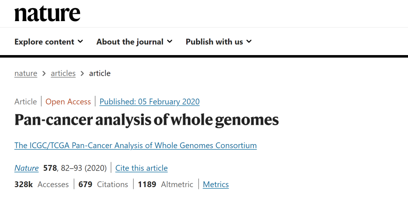Click the Cite this article link
Screen dimensions: 408x206
(142, 168)
